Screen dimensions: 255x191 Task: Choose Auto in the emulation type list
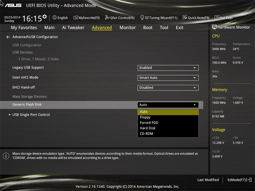click(168, 112)
